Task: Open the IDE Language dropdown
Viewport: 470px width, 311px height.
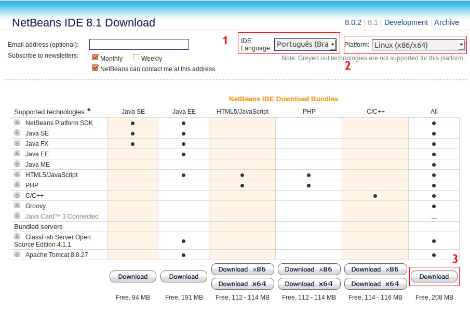Action: click(305, 44)
